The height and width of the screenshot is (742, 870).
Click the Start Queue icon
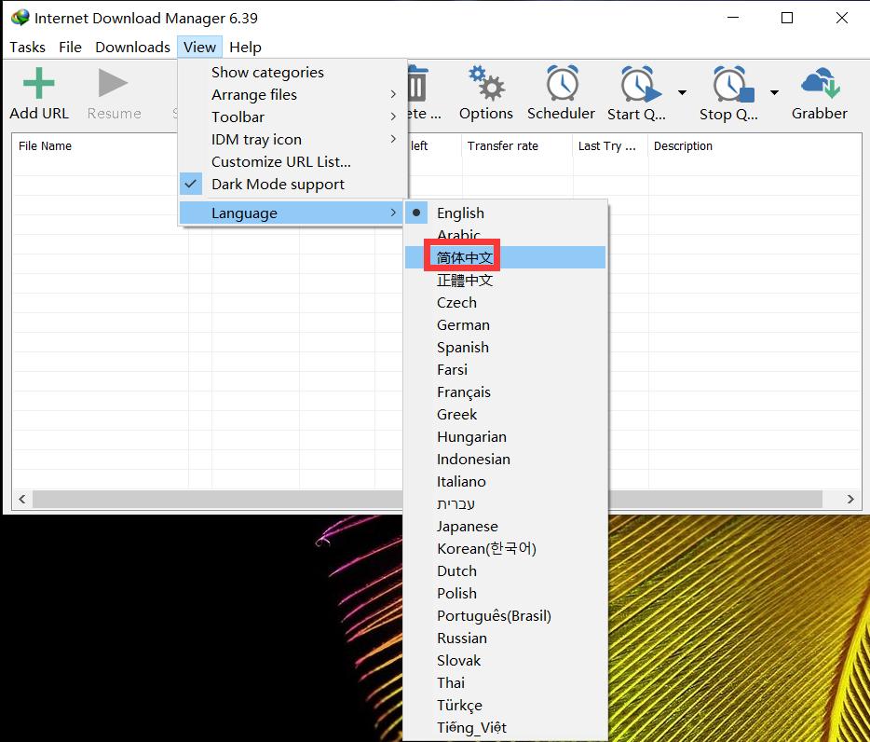(640, 84)
